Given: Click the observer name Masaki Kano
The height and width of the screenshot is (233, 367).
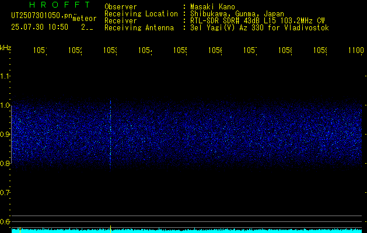Looking at the screenshot, I should coord(213,6).
